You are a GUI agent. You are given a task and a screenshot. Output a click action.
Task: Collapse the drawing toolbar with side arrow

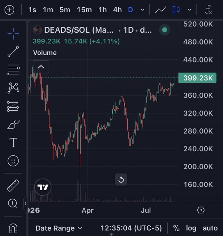[25, 203]
